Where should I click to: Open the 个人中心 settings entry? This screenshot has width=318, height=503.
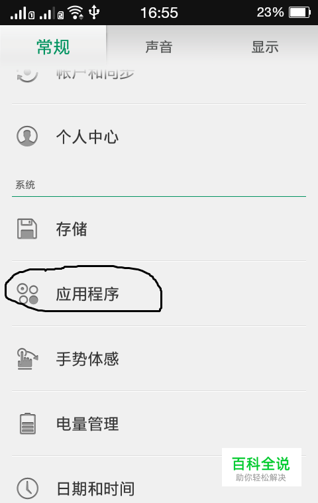coord(159,137)
